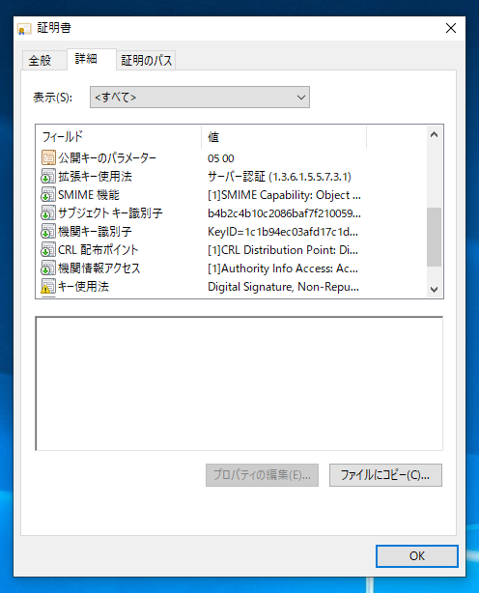479x593 pixels.
Task: Click the フィールド column header
Action: (119, 137)
